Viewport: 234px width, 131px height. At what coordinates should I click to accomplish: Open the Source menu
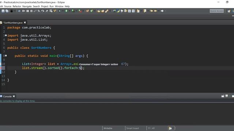8,7
